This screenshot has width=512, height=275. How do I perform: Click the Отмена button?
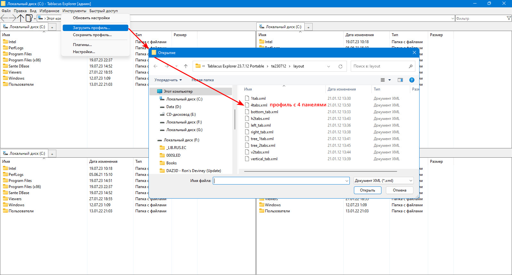tap(400, 190)
